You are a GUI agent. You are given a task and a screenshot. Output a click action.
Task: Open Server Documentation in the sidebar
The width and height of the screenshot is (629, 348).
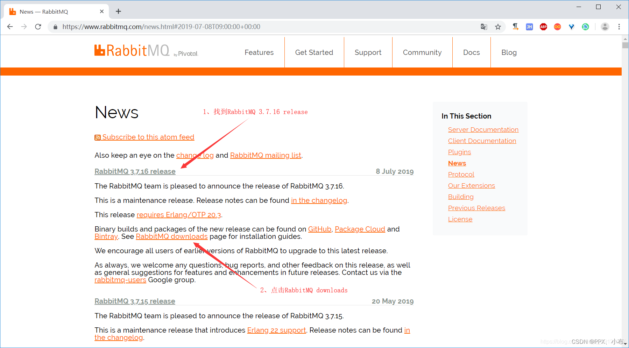tap(483, 130)
